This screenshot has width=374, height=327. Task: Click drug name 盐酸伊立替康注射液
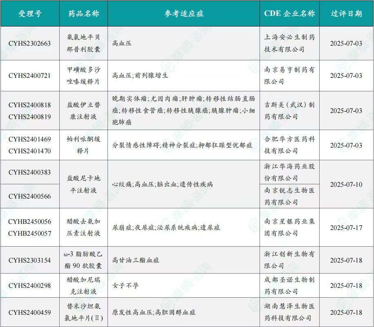83,110
